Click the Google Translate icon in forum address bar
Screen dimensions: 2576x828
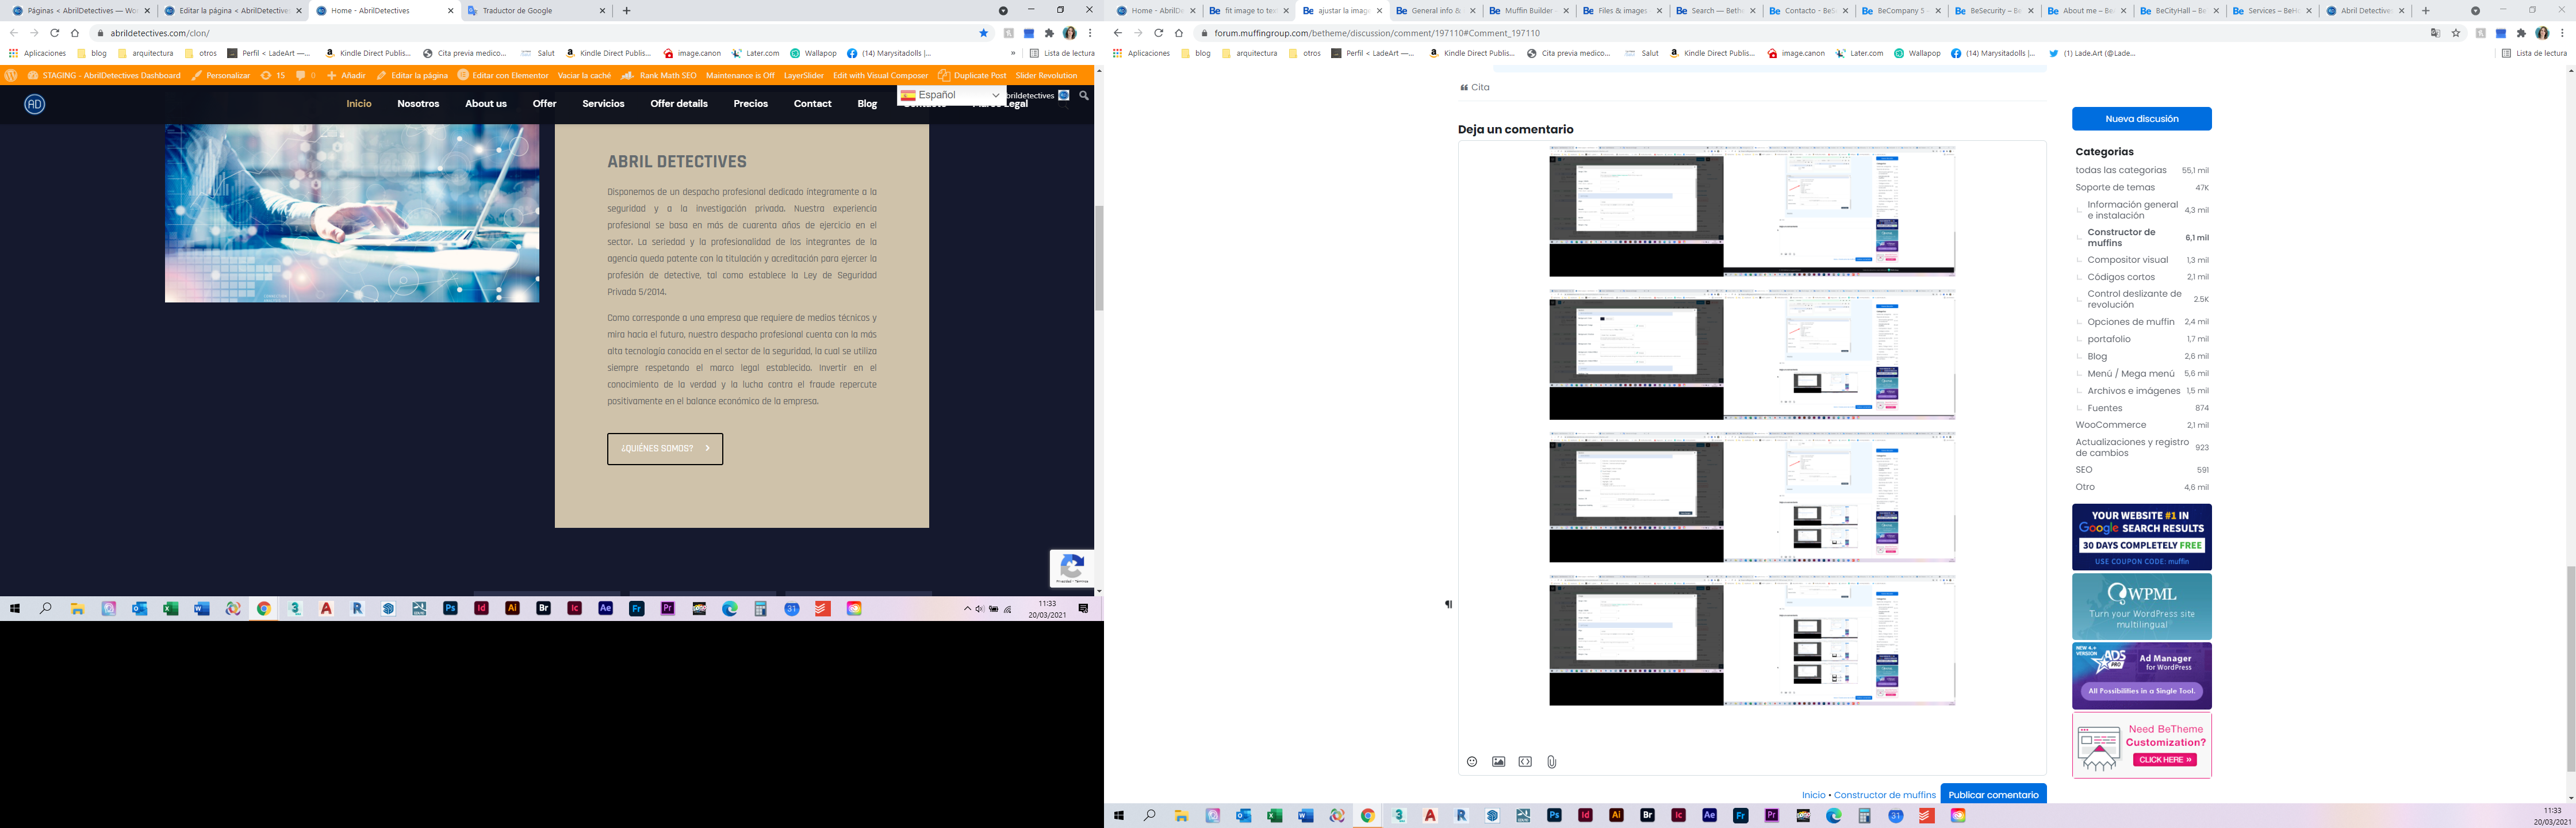2435,33
